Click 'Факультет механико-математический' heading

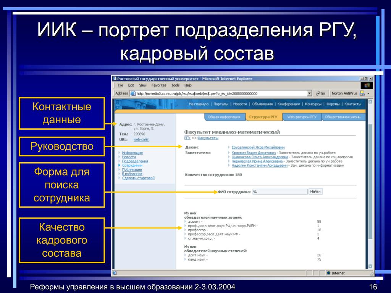(x=232, y=132)
